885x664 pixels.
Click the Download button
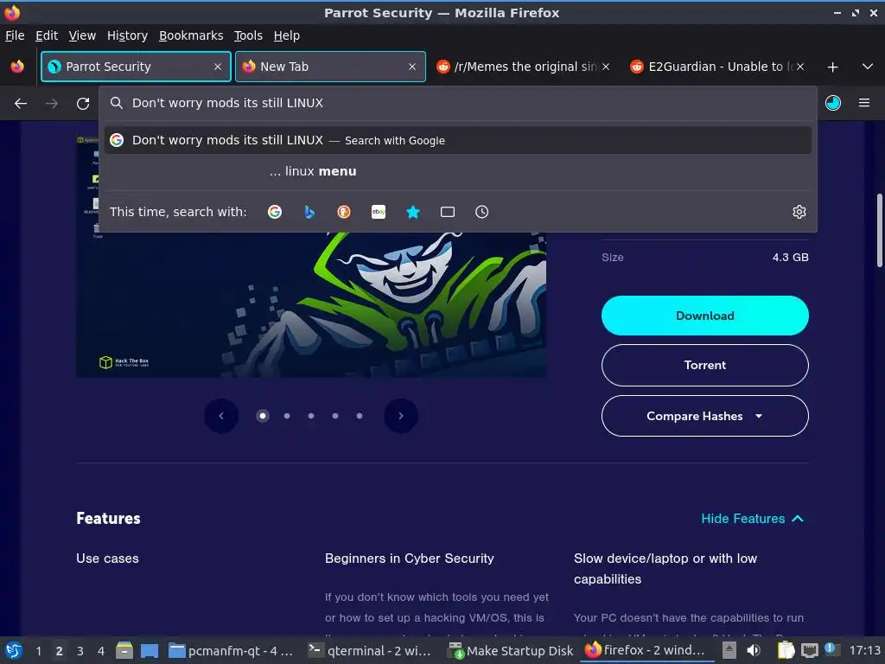[705, 316]
